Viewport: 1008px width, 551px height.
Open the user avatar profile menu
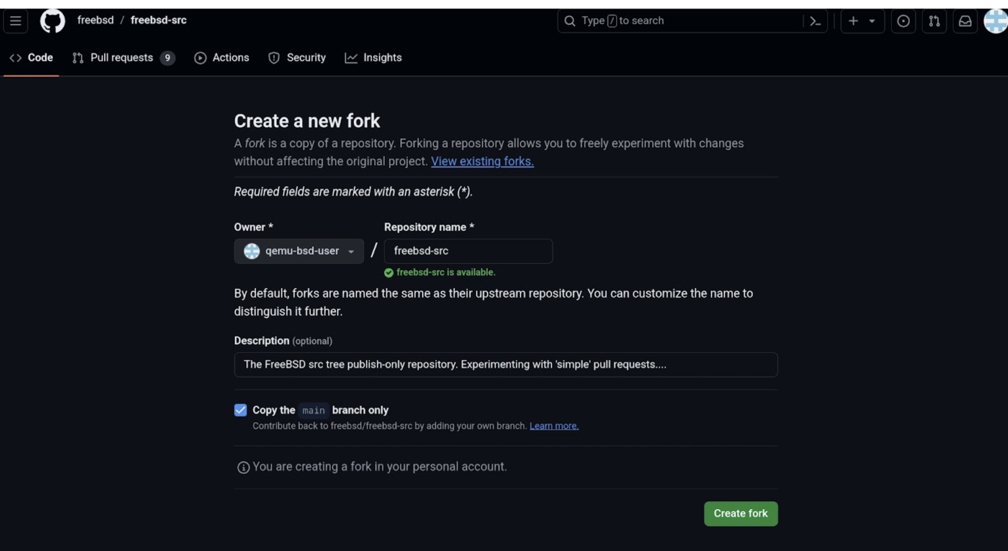click(x=995, y=21)
